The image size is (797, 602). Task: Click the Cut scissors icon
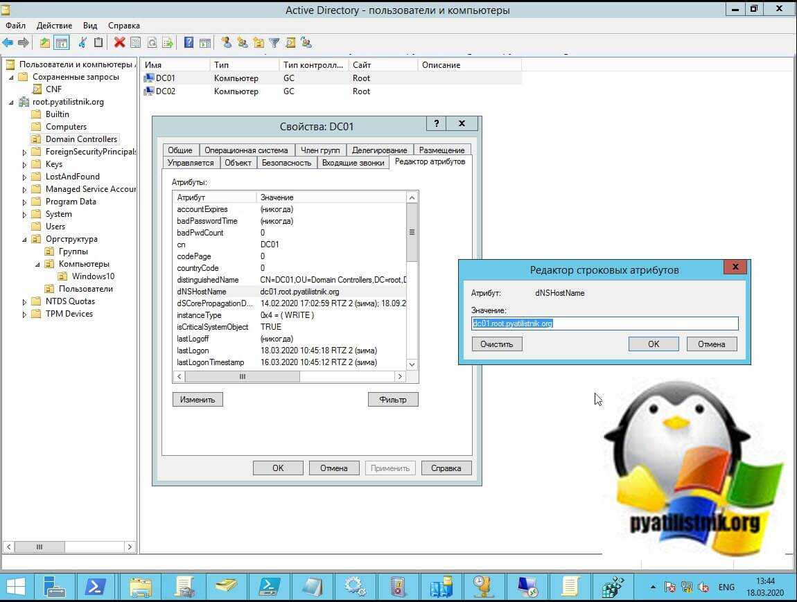(x=82, y=43)
